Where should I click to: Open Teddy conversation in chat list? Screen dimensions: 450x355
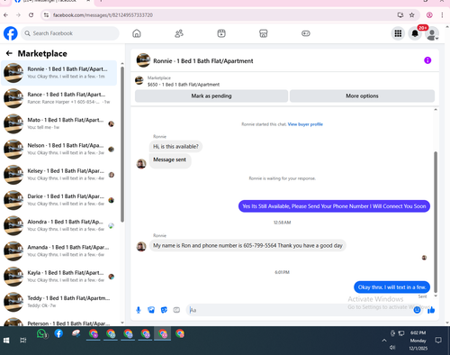59,302
